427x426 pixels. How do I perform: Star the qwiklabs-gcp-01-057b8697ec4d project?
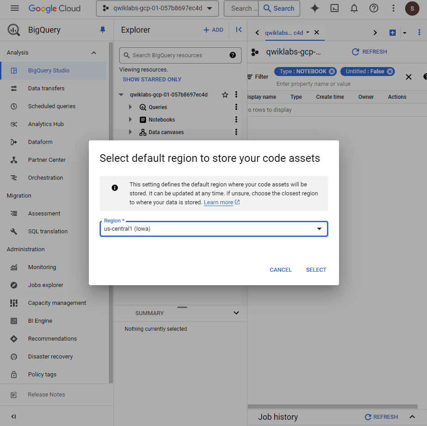[225, 95]
